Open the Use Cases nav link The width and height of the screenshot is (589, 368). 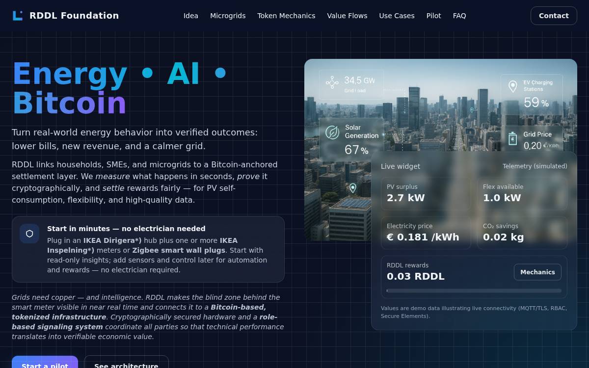tap(397, 16)
